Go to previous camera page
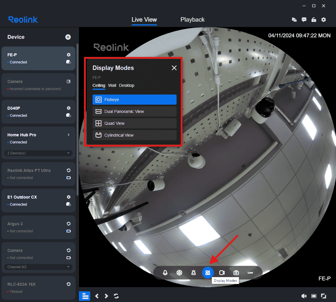 tap(97, 296)
